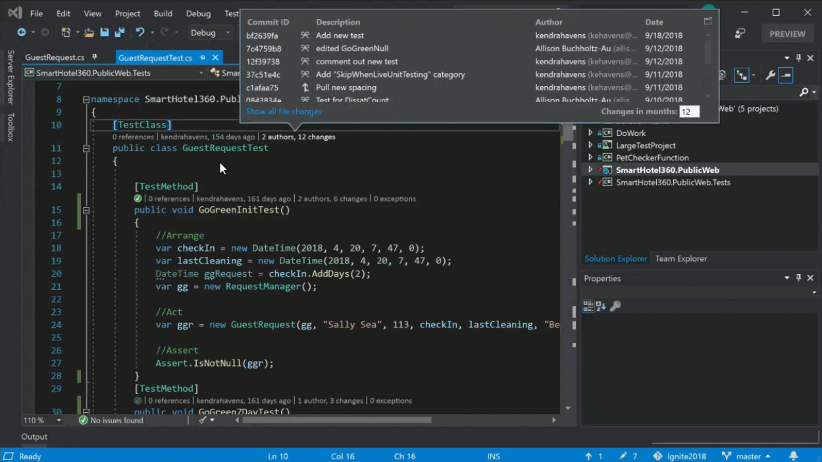The width and height of the screenshot is (822, 462).
Task: Toggle the pin on GuestRequest.cs tab
Action: (95, 57)
